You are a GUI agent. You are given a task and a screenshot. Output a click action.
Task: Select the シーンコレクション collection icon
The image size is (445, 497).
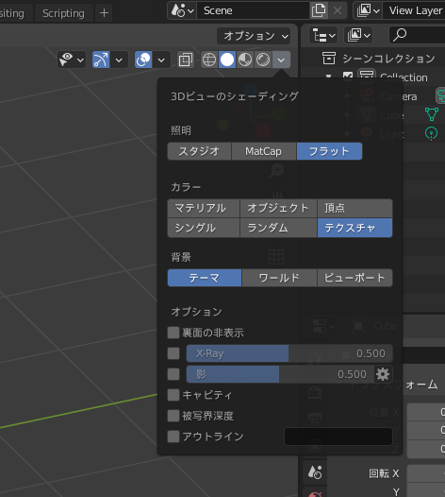pos(329,59)
